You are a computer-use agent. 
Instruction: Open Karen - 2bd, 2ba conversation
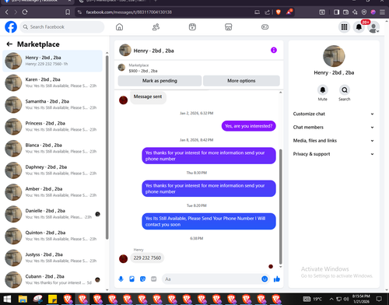52,82
